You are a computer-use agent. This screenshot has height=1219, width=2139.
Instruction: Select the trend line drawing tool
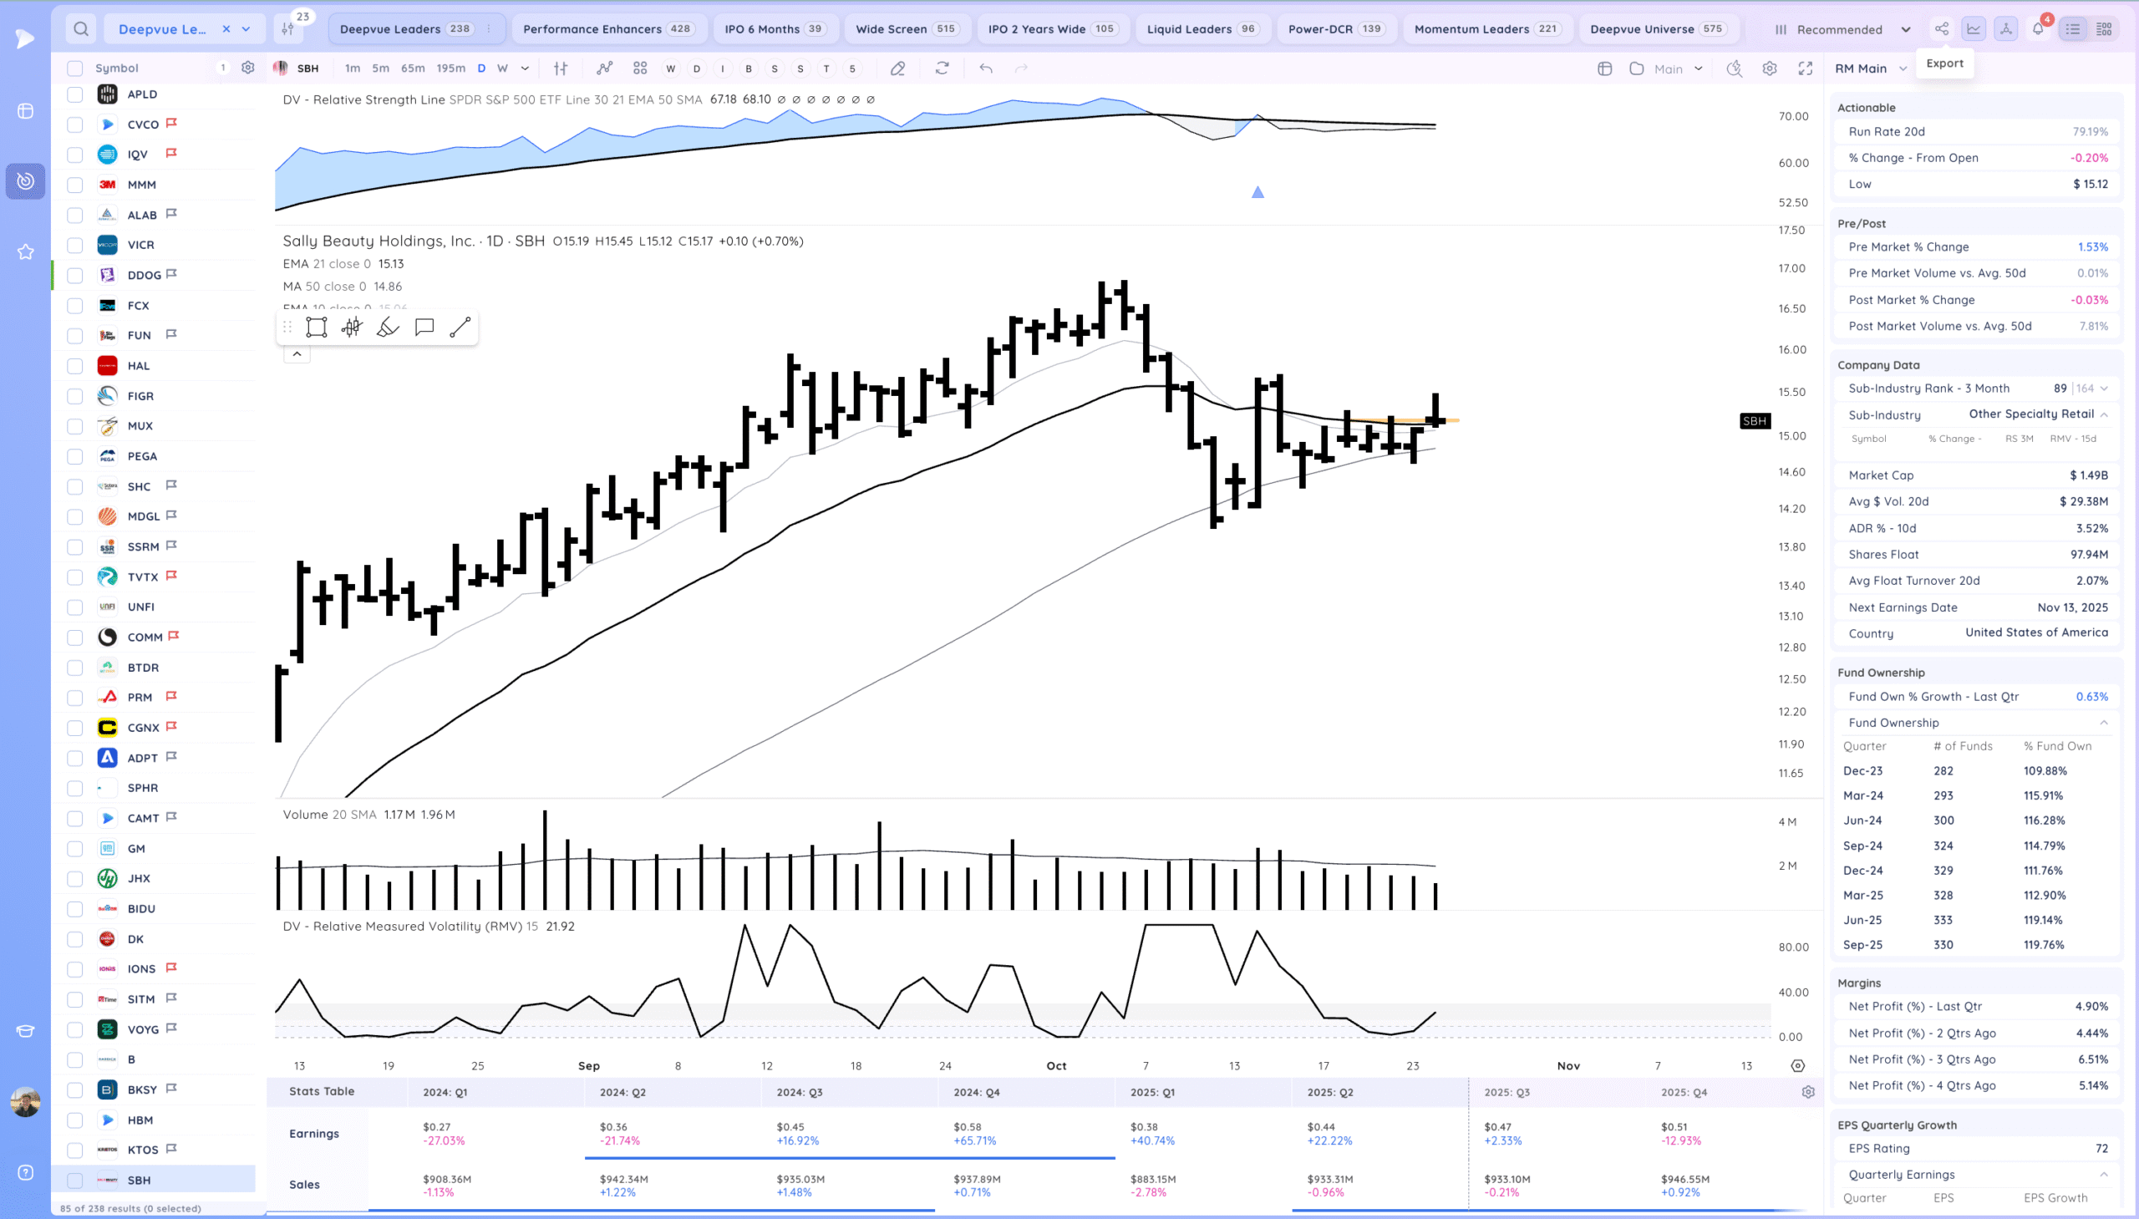pos(460,328)
